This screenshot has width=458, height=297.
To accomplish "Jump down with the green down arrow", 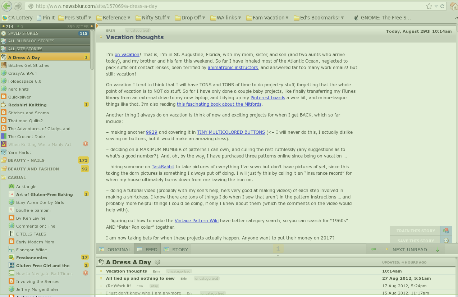I will point(438,249).
